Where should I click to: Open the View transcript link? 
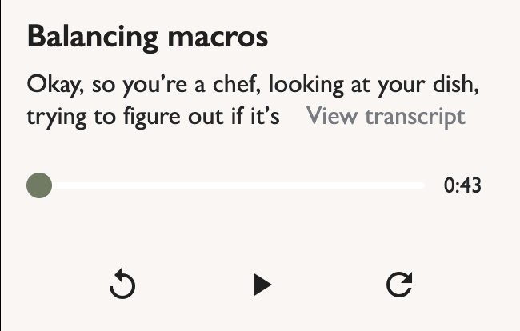pos(386,117)
